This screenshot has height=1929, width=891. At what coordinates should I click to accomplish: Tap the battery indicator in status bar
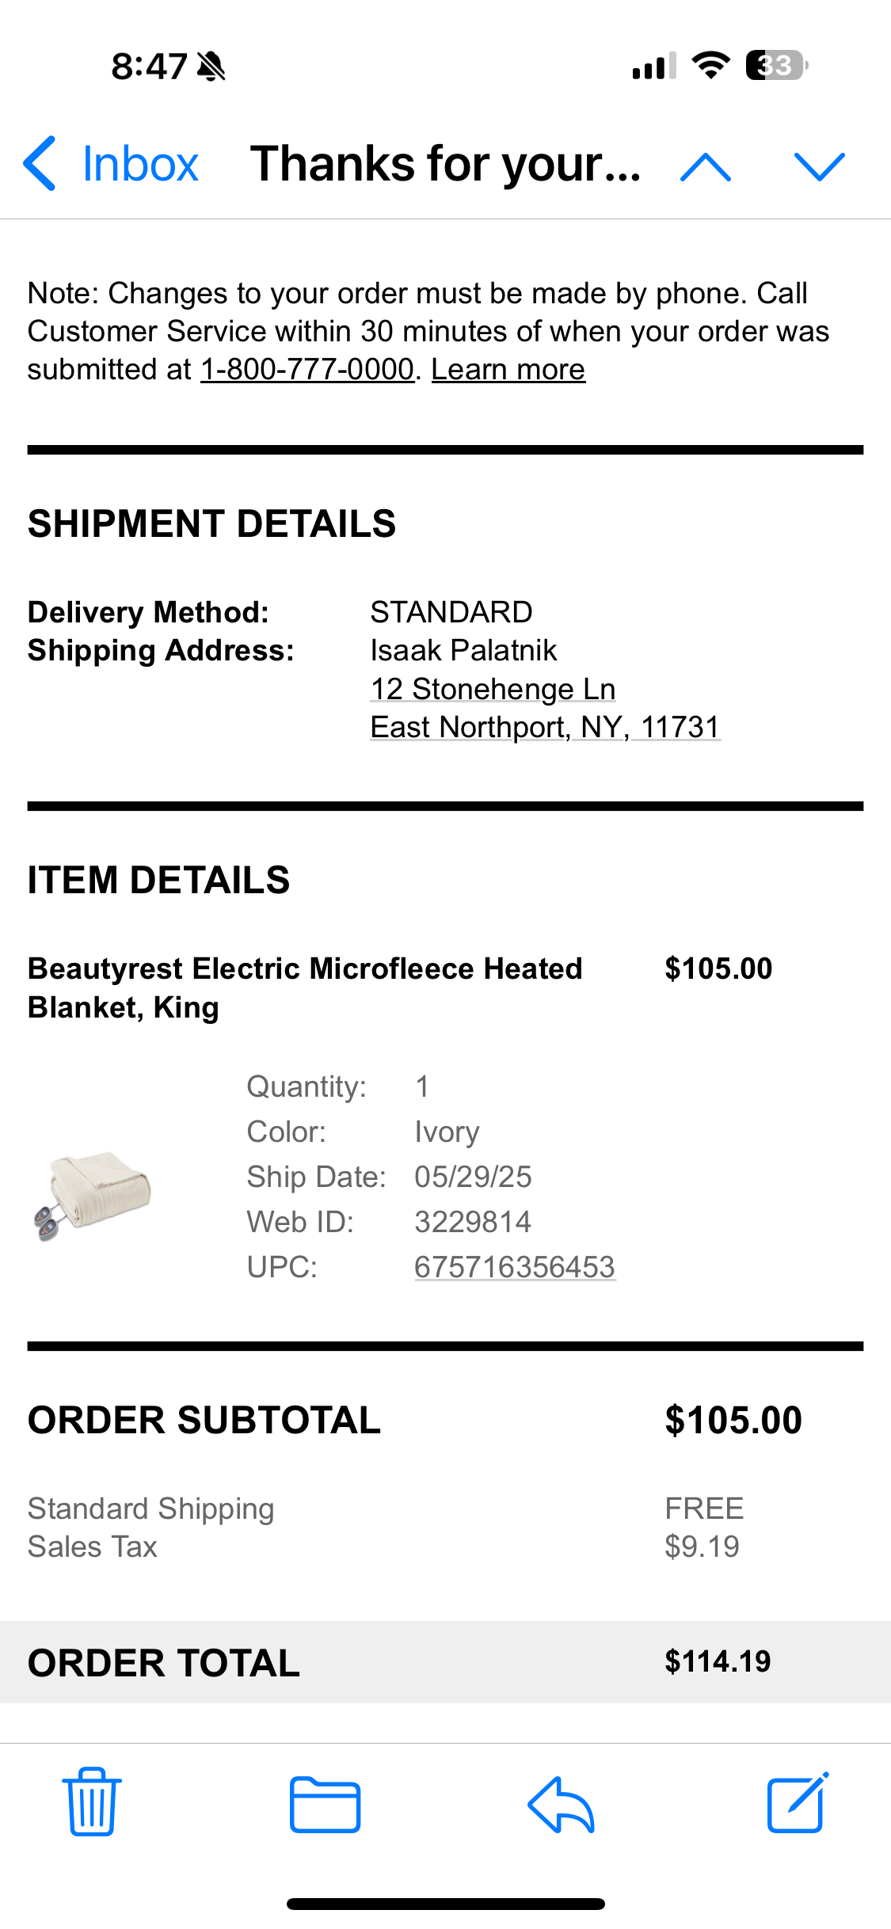777,65
